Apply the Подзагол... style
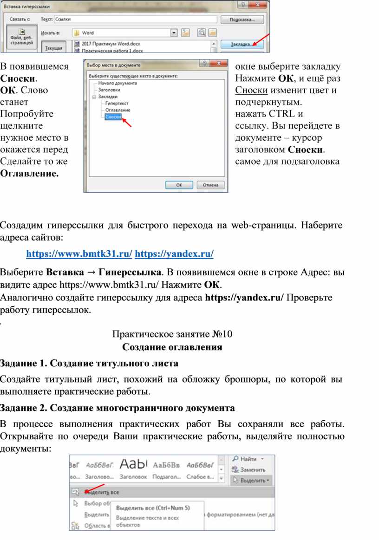Screen dimensions: 379x540 (x=166, y=469)
